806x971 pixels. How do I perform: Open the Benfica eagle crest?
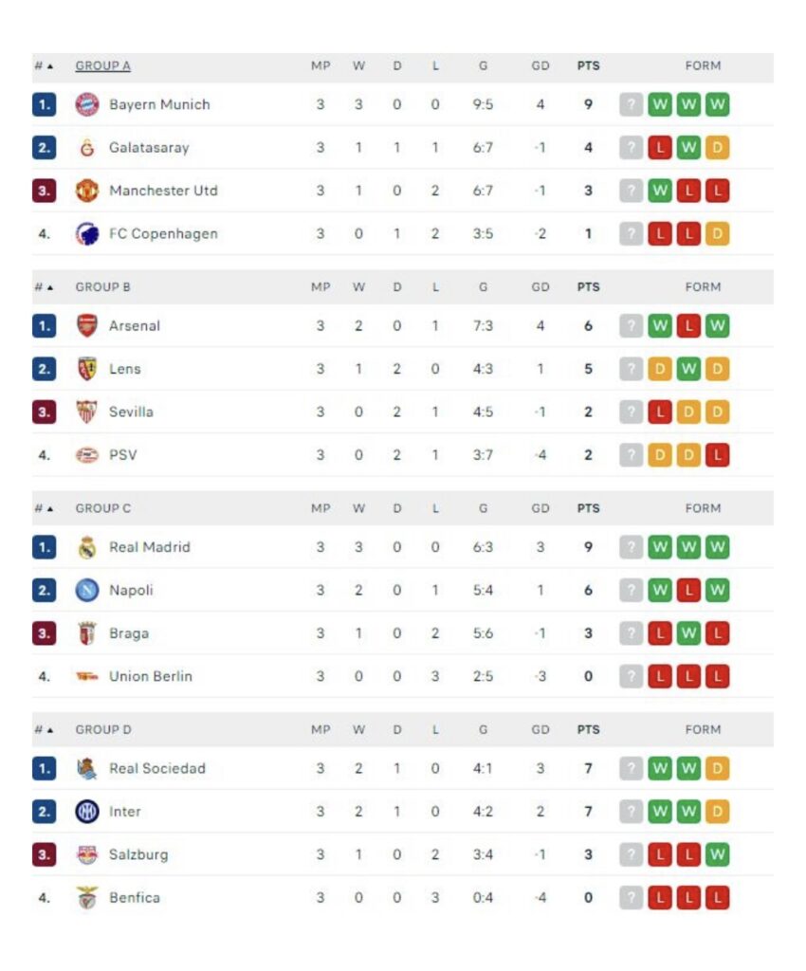coord(87,898)
